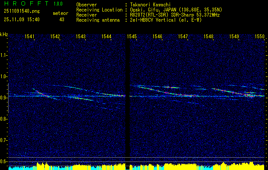The image size is (268, 170).
Task: Click the 1544 time marker
Action: coord(107,36)
